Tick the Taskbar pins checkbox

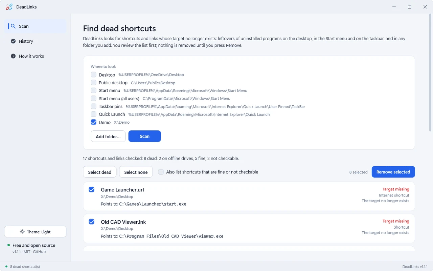[93, 106]
